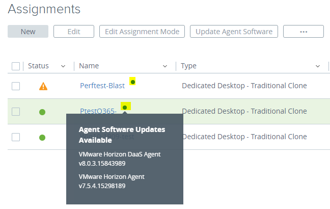
Task: Click the orange warning status icon for Perftest-Blast
Action: [x=43, y=86]
